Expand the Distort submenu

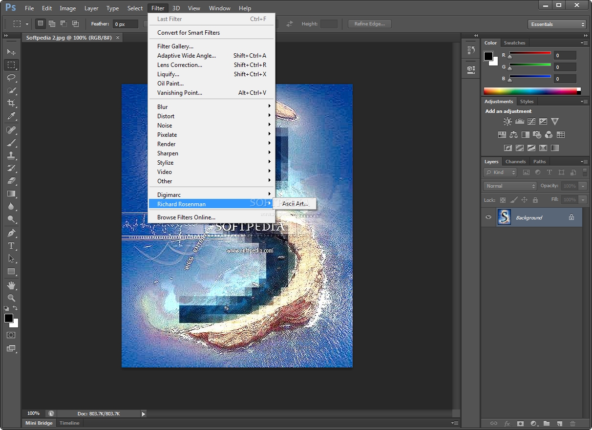tap(212, 116)
